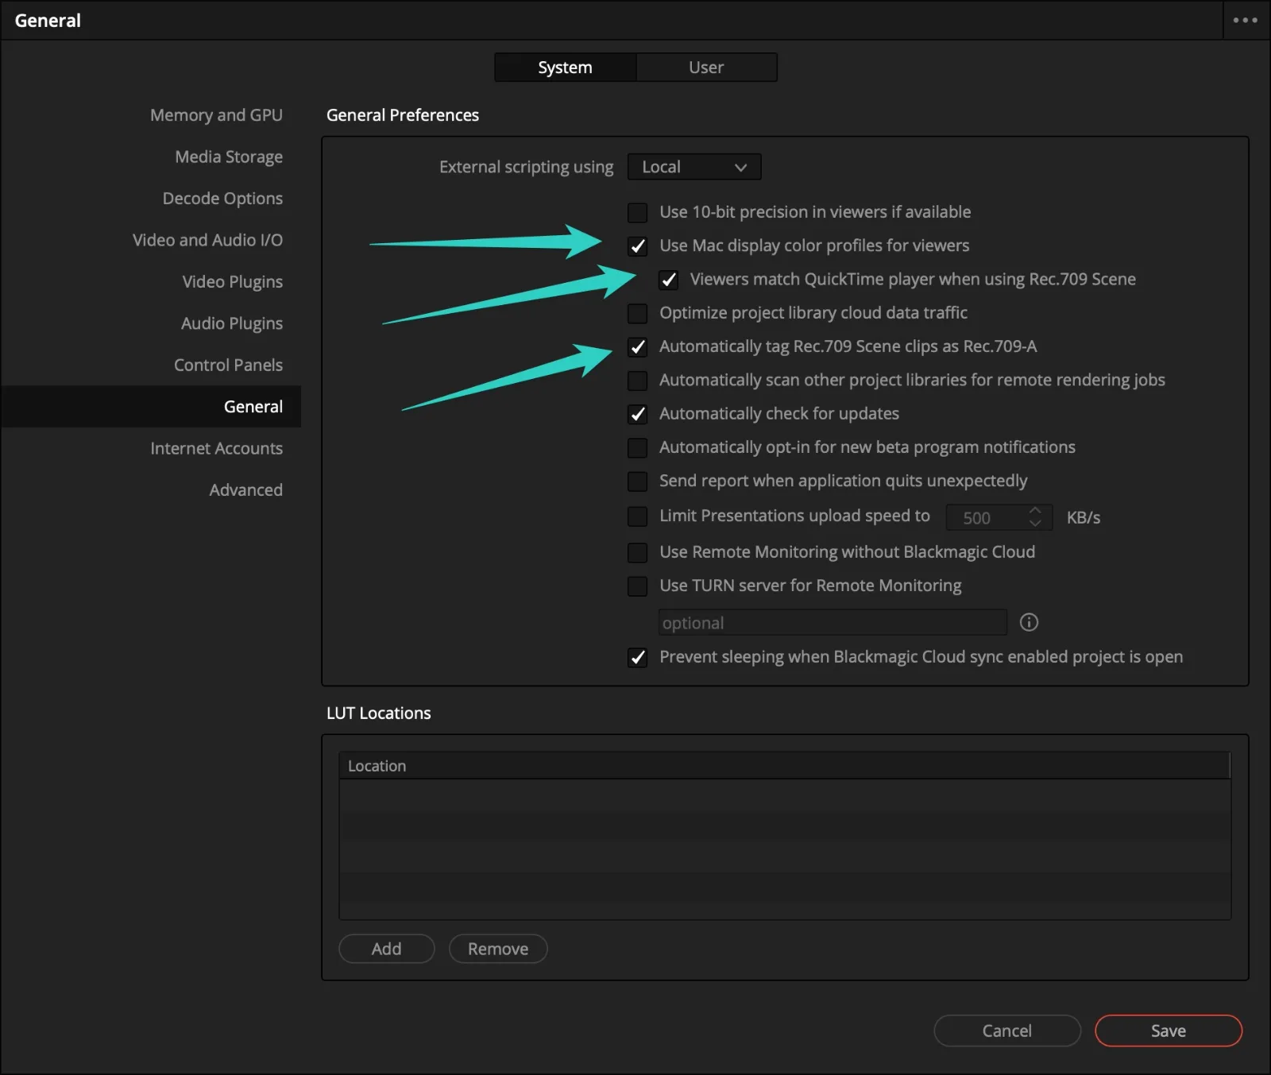Open Audio Plugins section
The width and height of the screenshot is (1271, 1075).
pos(231,323)
